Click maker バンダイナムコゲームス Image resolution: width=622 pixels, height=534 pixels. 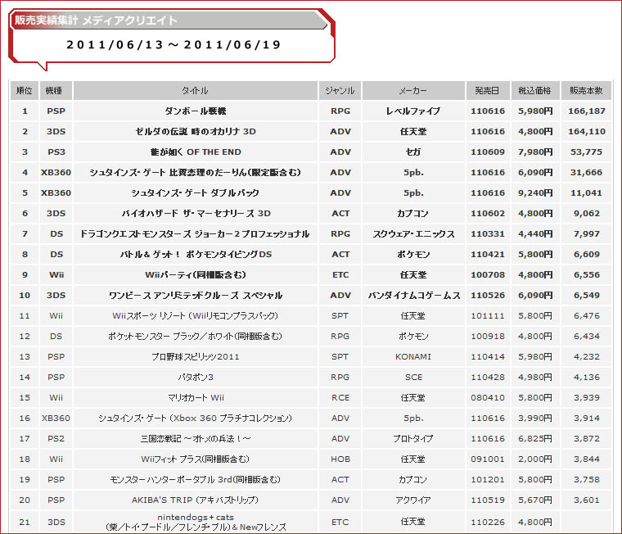[413, 296]
